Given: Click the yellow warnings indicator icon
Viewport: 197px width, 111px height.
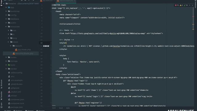Looking at the screenshot, I should [x=180, y=5].
